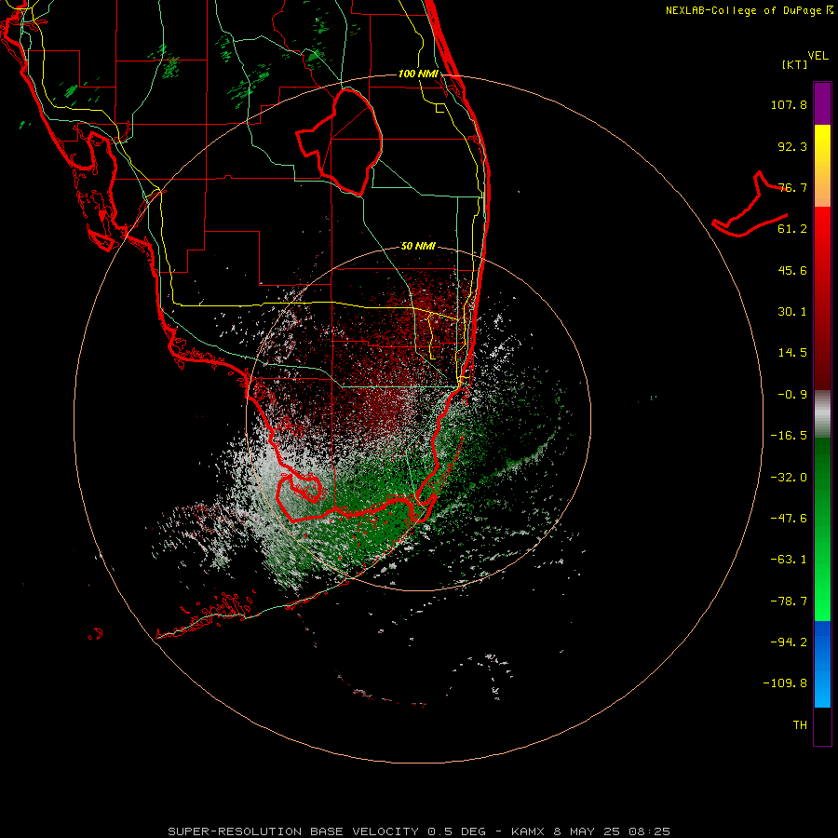The height and width of the screenshot is (838, 838).
Task: Click the -94.2 legend value
Action: coord(789,642)
